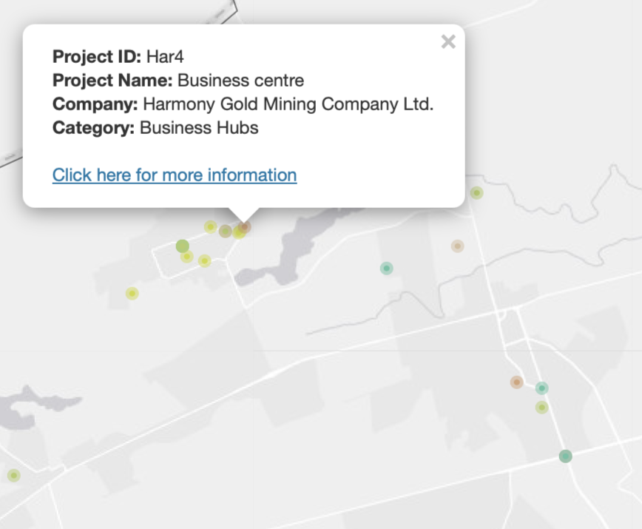
Task: Select the green-yellow marker below the light teal marker
Action: point(541,408)
